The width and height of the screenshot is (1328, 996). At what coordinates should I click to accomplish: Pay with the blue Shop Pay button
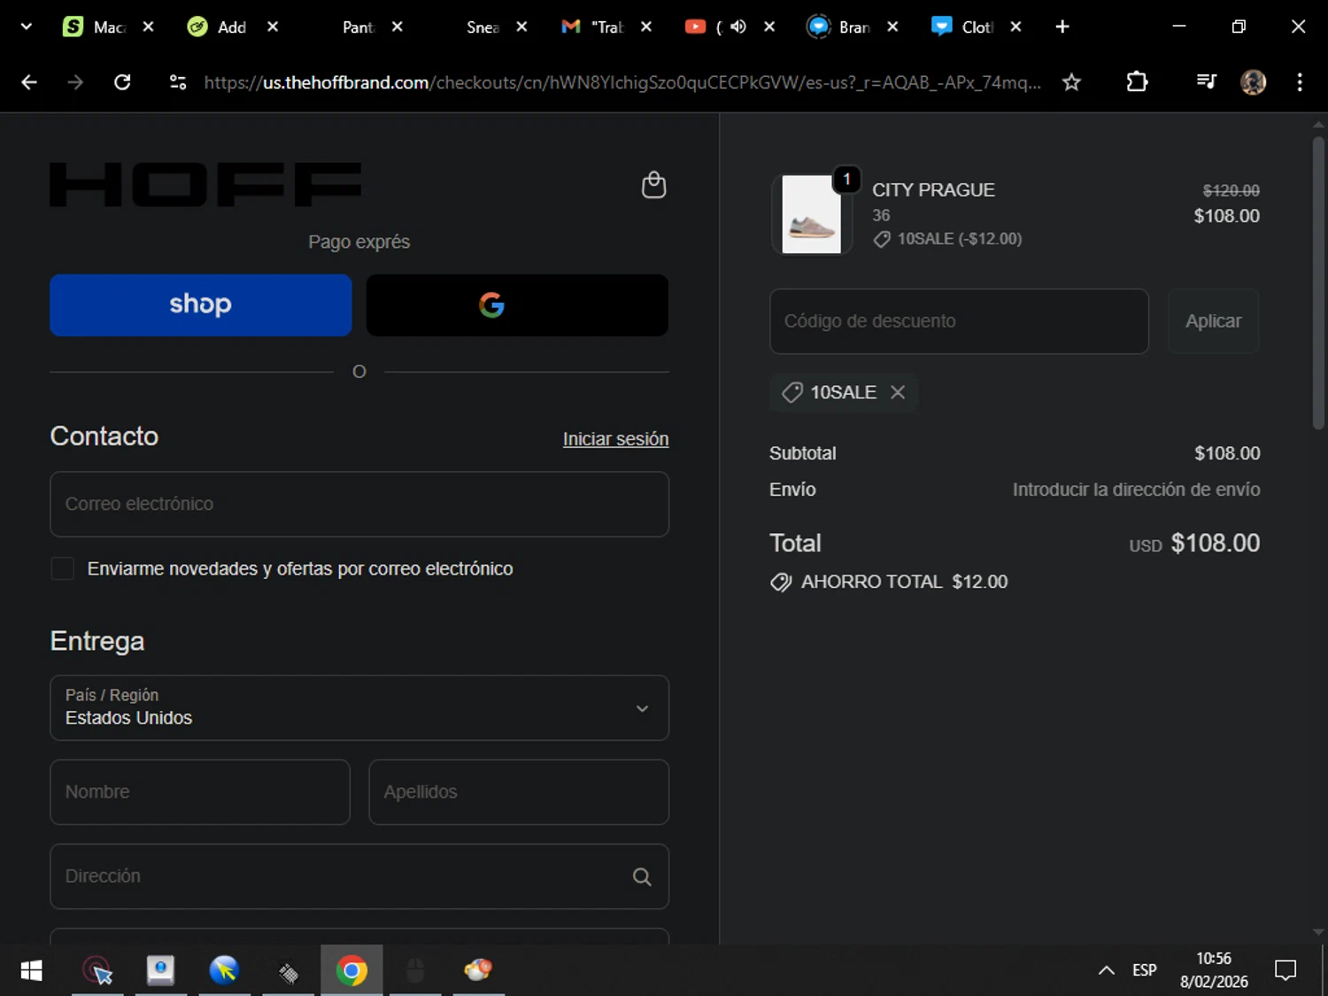[201, 305]
